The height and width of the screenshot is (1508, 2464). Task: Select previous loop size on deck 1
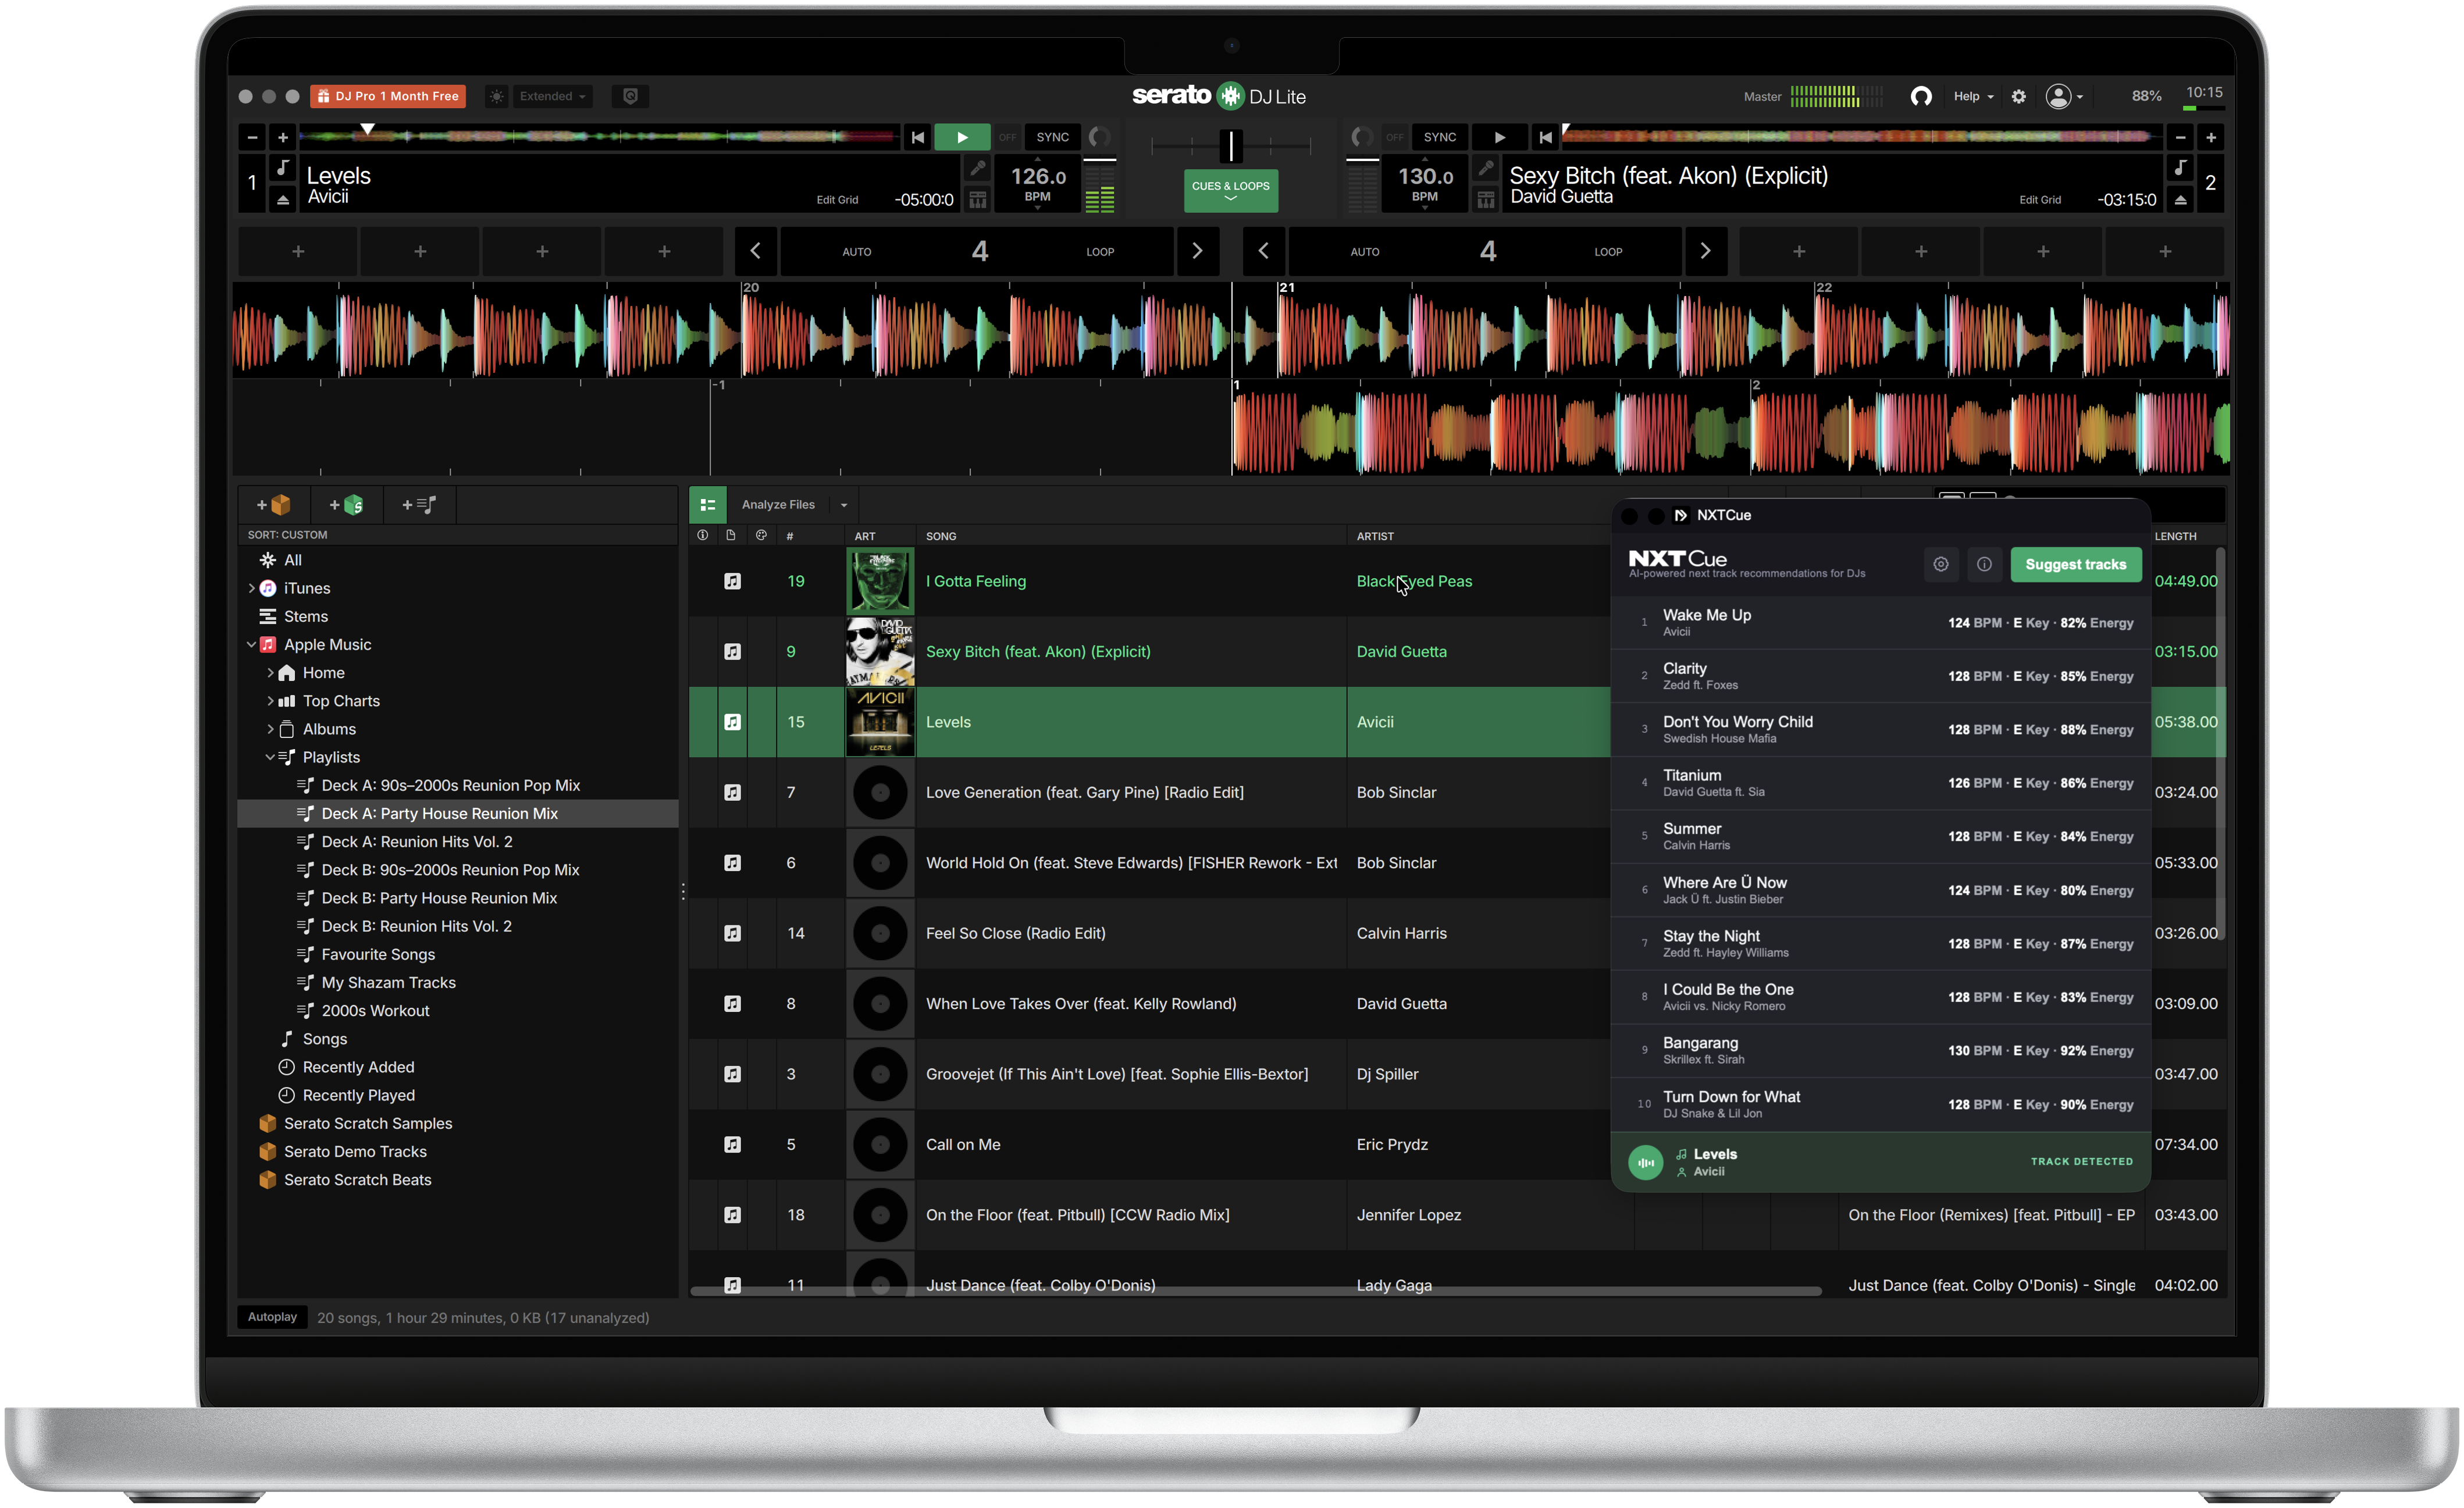[x=755, y=251]
